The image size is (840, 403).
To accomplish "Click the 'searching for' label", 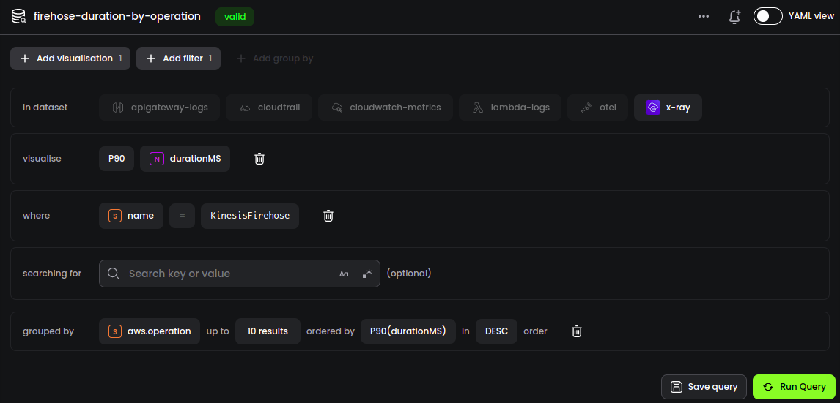I will 52,274.
